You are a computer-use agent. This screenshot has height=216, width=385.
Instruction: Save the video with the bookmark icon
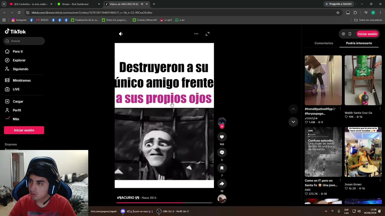222,168
